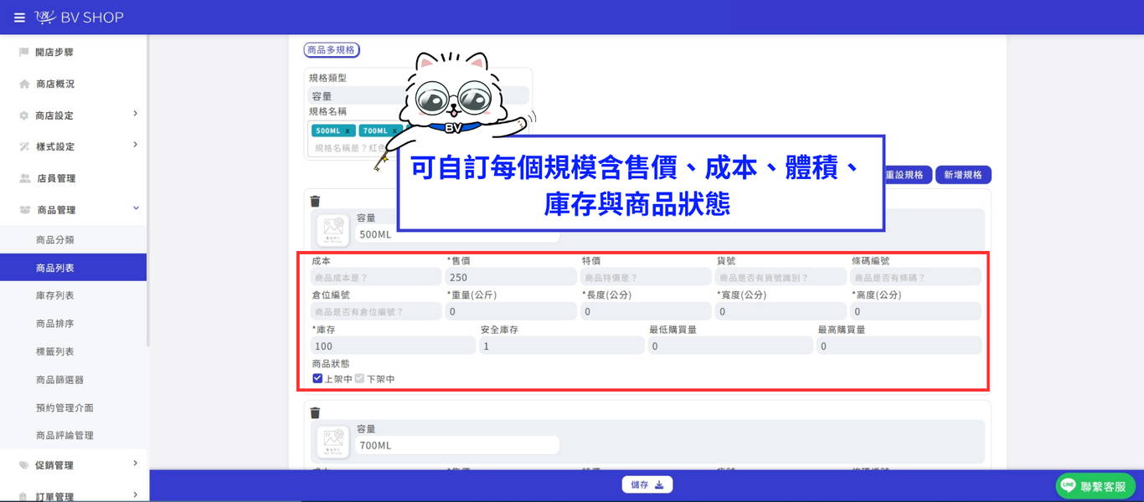Select 商品列表 in the sidebar
1144x502 pixels.
73,268
